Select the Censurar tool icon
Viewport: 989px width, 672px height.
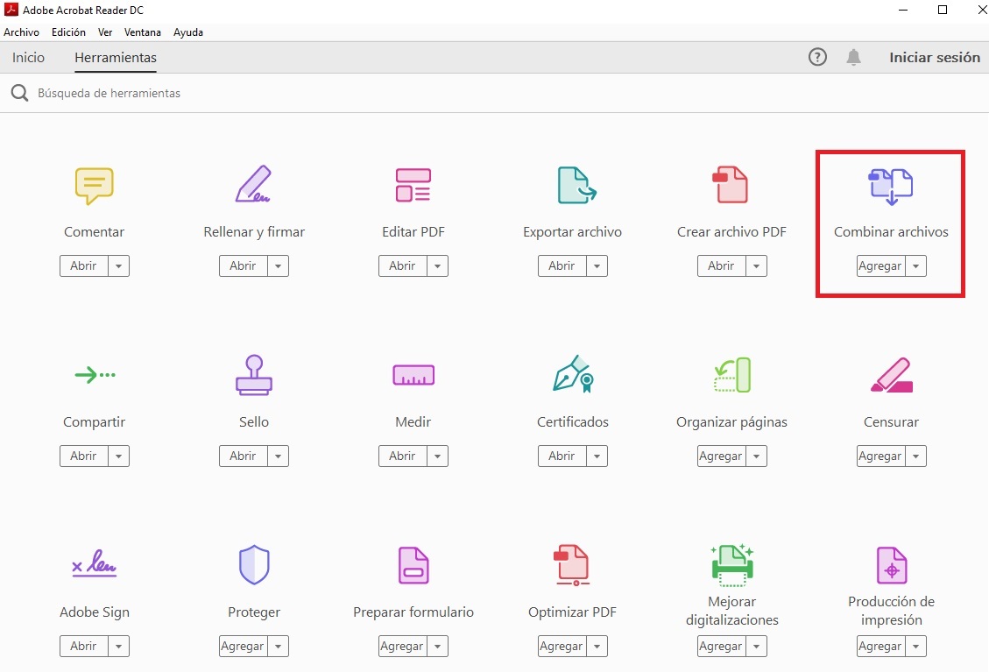click(x=890, y=376)
